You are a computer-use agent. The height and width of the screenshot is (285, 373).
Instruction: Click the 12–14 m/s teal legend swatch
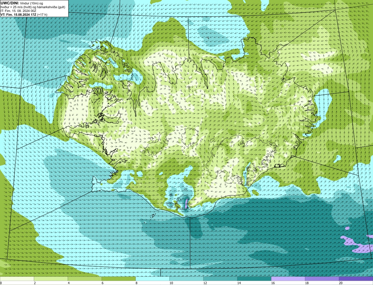(x=220, y=279)
